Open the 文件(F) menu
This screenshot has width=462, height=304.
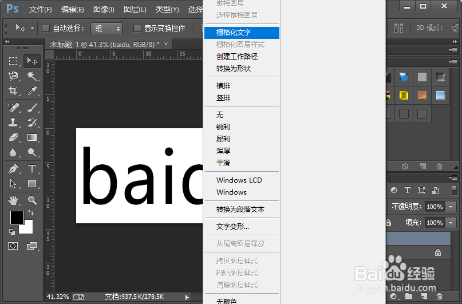tap(41, 10)
